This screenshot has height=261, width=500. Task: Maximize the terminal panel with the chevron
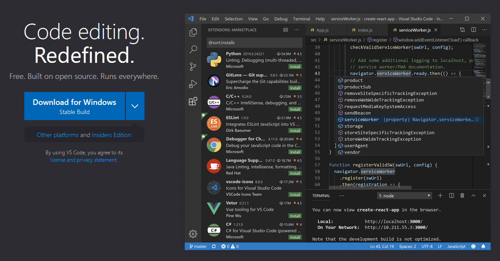474,196
